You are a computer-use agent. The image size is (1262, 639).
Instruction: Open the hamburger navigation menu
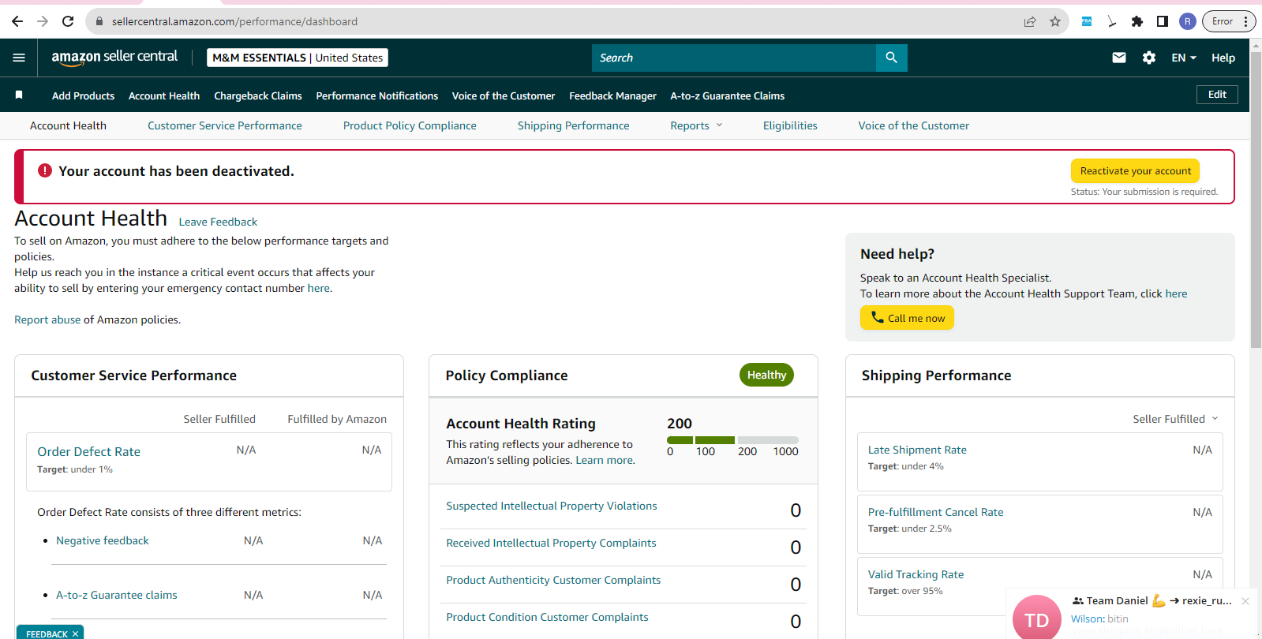(19, 58)
